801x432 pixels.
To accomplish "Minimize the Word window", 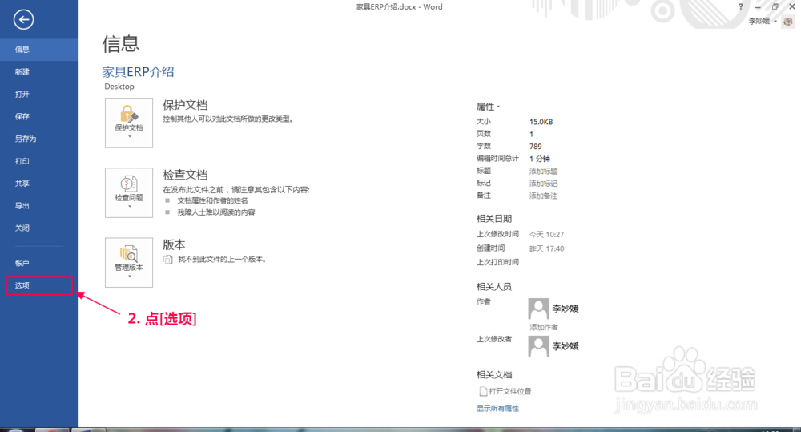I will [x=758, y=6].
